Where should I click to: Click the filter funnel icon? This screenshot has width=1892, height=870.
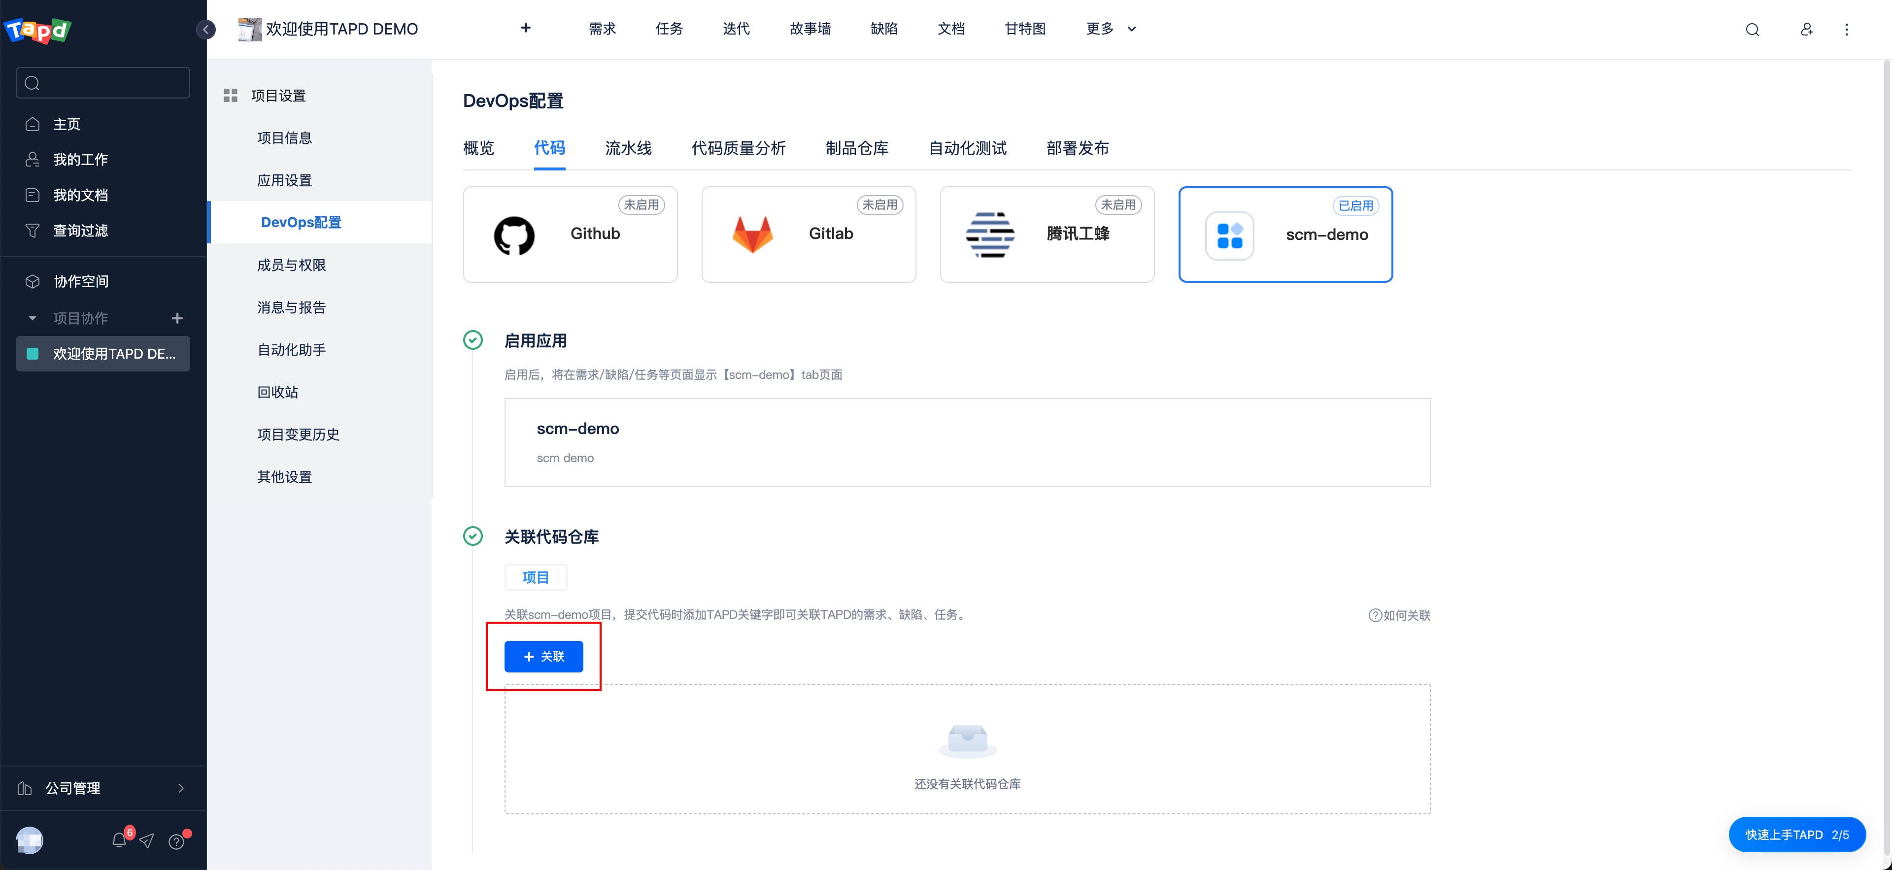pos(33,231)
